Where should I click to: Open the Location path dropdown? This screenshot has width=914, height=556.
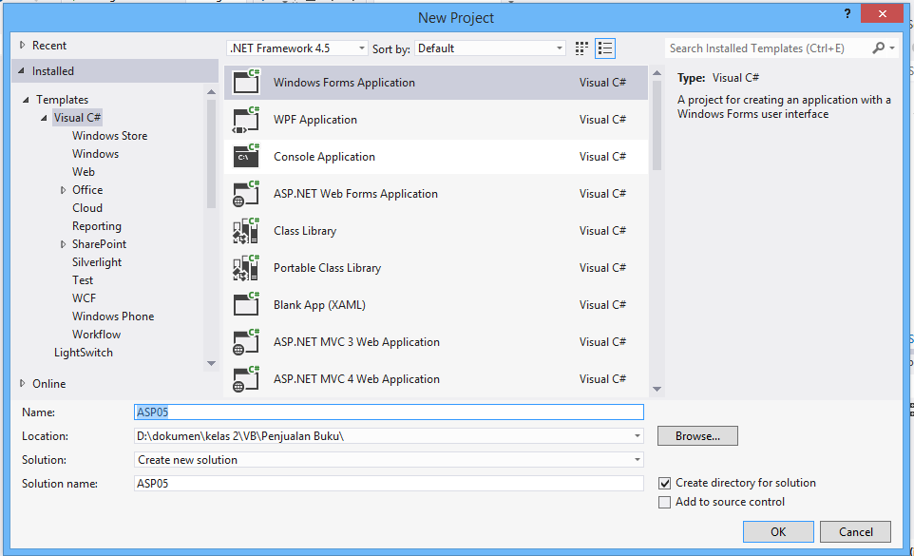pyautogui.click(x=638, y=436)
